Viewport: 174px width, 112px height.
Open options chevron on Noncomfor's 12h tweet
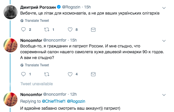(x=164, y=95)
